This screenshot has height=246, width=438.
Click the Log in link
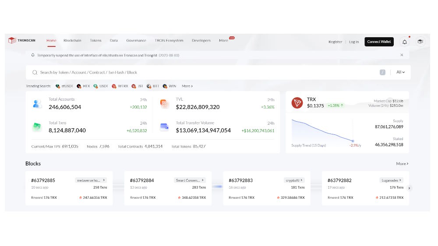[x=354, y=42]
